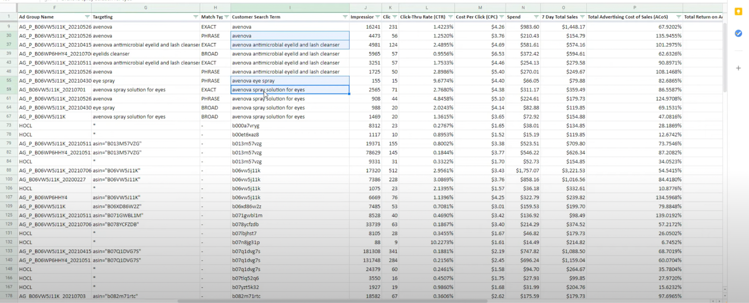
Task: Select the sales cell $3,221.53
Action: point(564,170)
